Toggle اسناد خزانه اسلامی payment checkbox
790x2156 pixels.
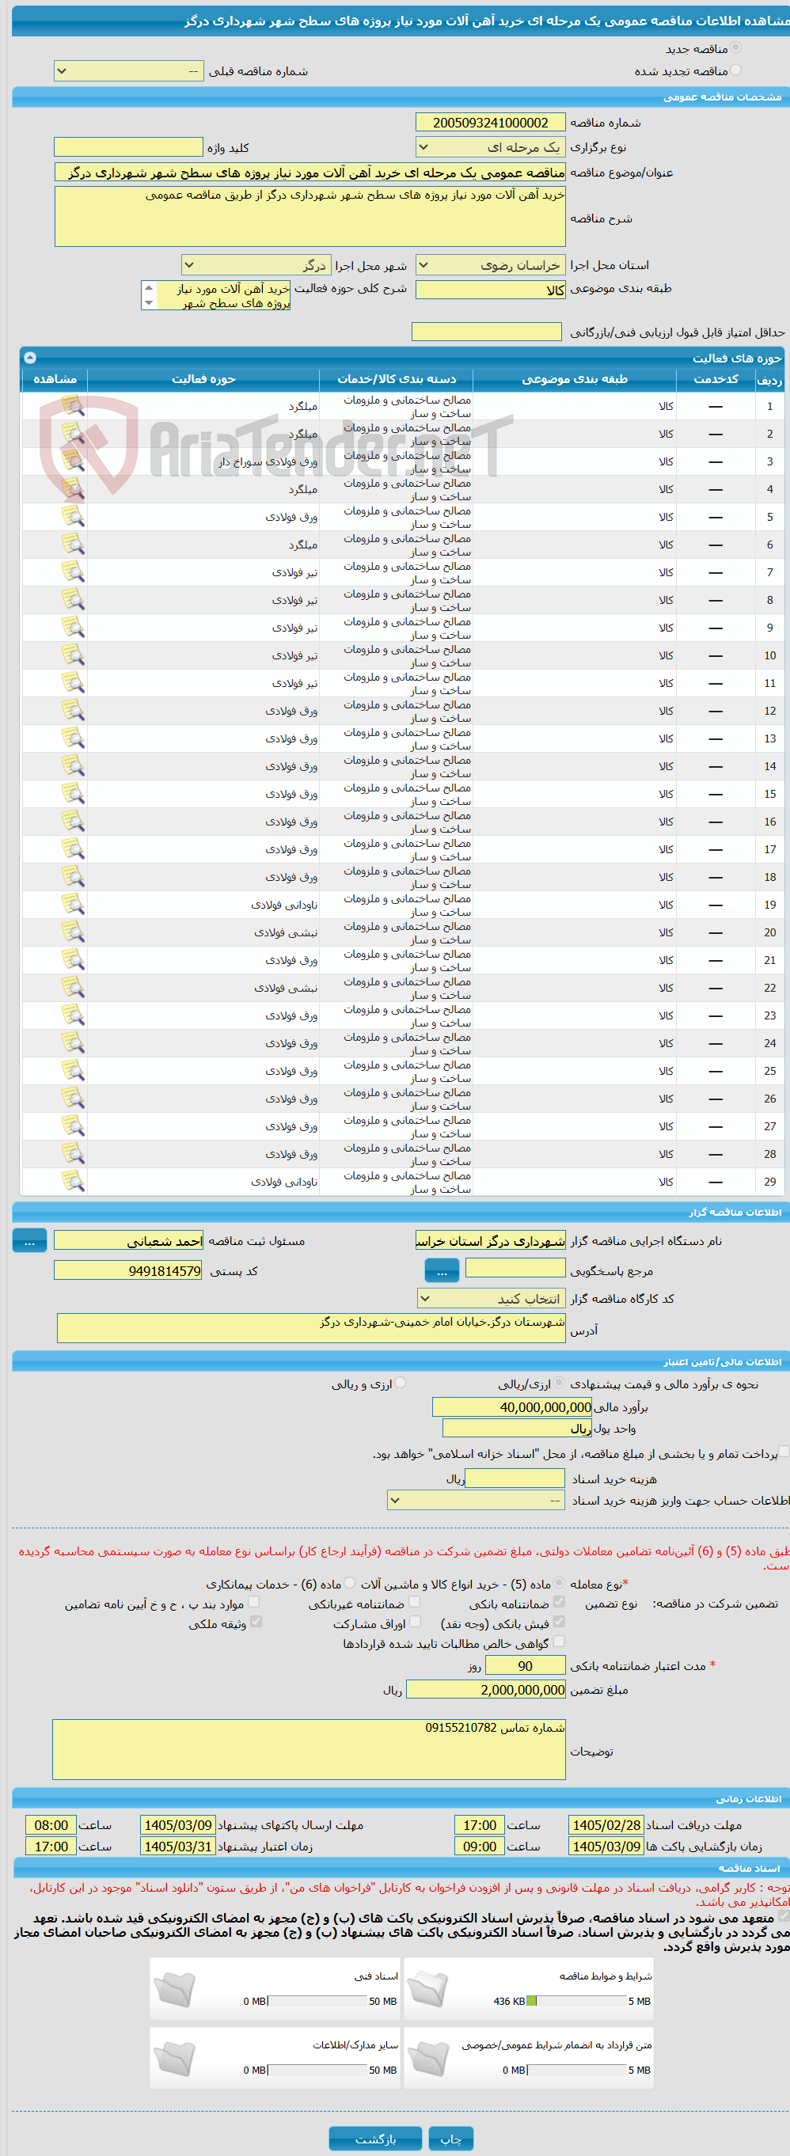pyautogui.click(x=784, y=1452)
